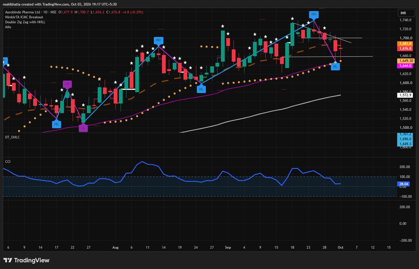The height and width of the screenshot is (269, 419).
Task: Select the CCI indicator legend
Action: [x=7, y=161]
